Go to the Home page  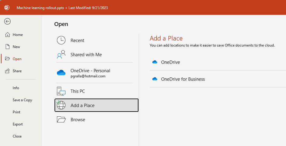click(x=18, y=34)
